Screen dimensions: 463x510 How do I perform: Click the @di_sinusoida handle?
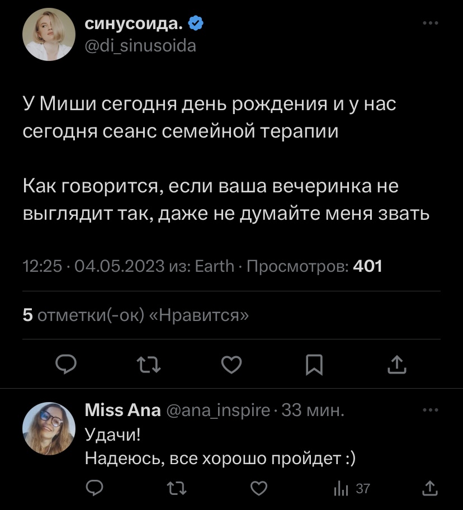click(140, 46)
